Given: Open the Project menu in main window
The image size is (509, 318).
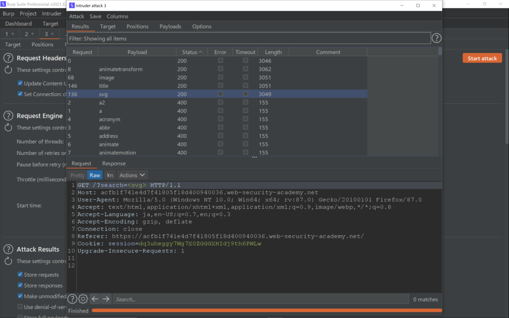Looking at the screenshot, I should click(x=28, y=14).
